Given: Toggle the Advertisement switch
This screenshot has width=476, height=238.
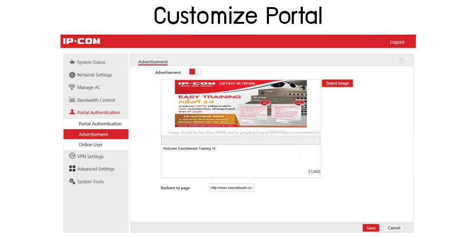Looking at the screenshot, I should coord(195,72).
